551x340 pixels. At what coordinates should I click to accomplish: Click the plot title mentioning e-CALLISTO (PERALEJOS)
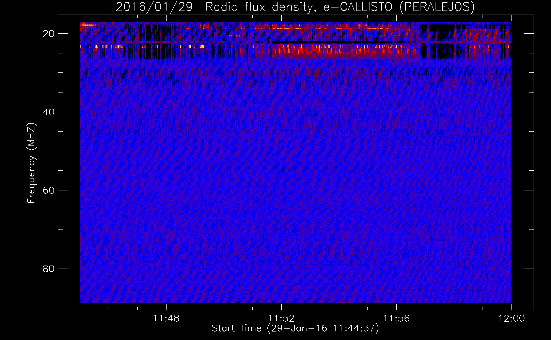[x=295, y=7]
